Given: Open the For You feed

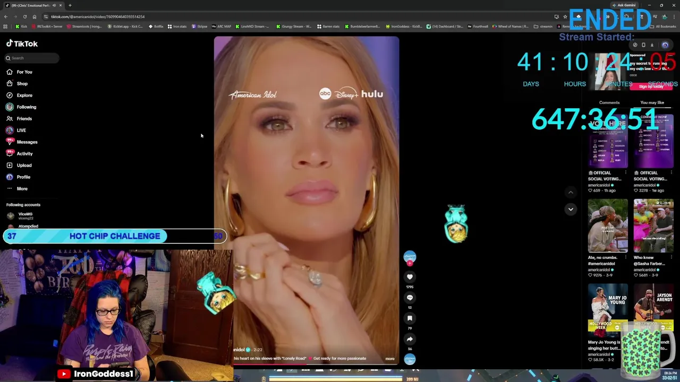Looking at the screenshot, I should click(20, 72).
